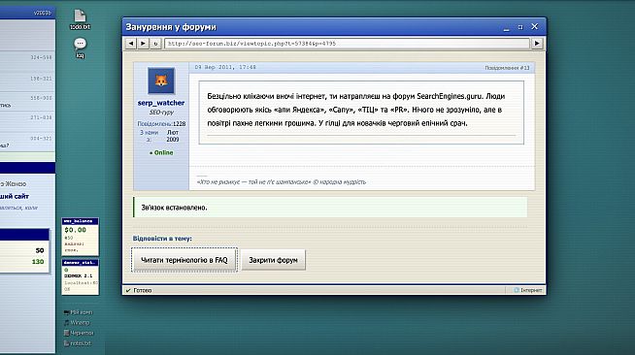Click the balance widget showing $0.00
The width and height of the screenshot is (635, 355).
[81, 237]
